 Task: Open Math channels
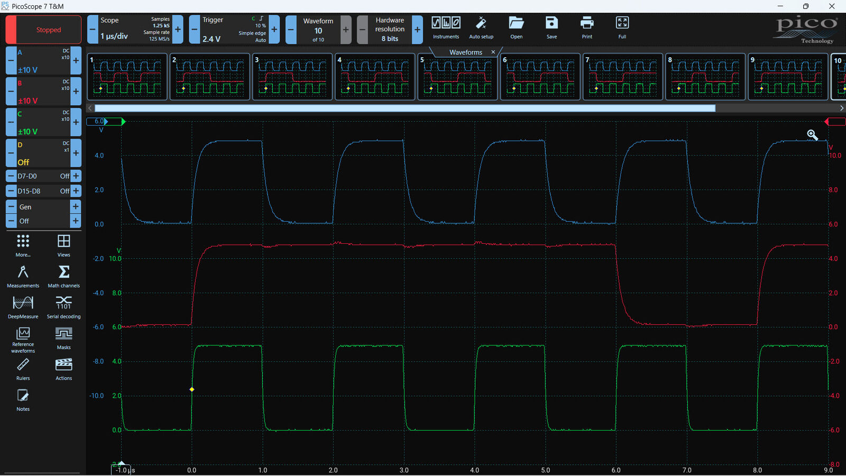(63, 277)
